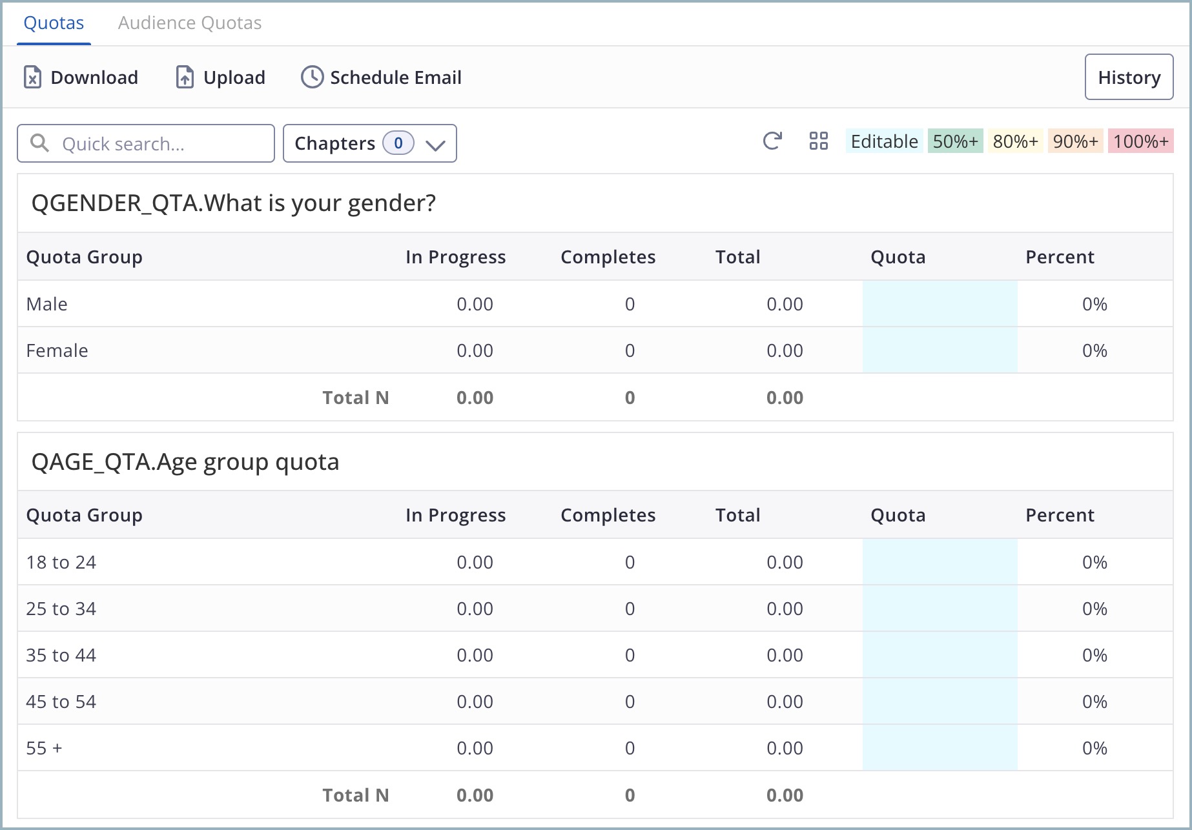This screenshot has height=830, width=1192.
Task: Click Total N label in age table
Action: coord(356,795)
